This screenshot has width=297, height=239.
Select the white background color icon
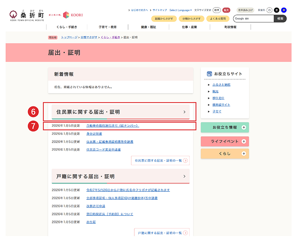coord(270,10)
